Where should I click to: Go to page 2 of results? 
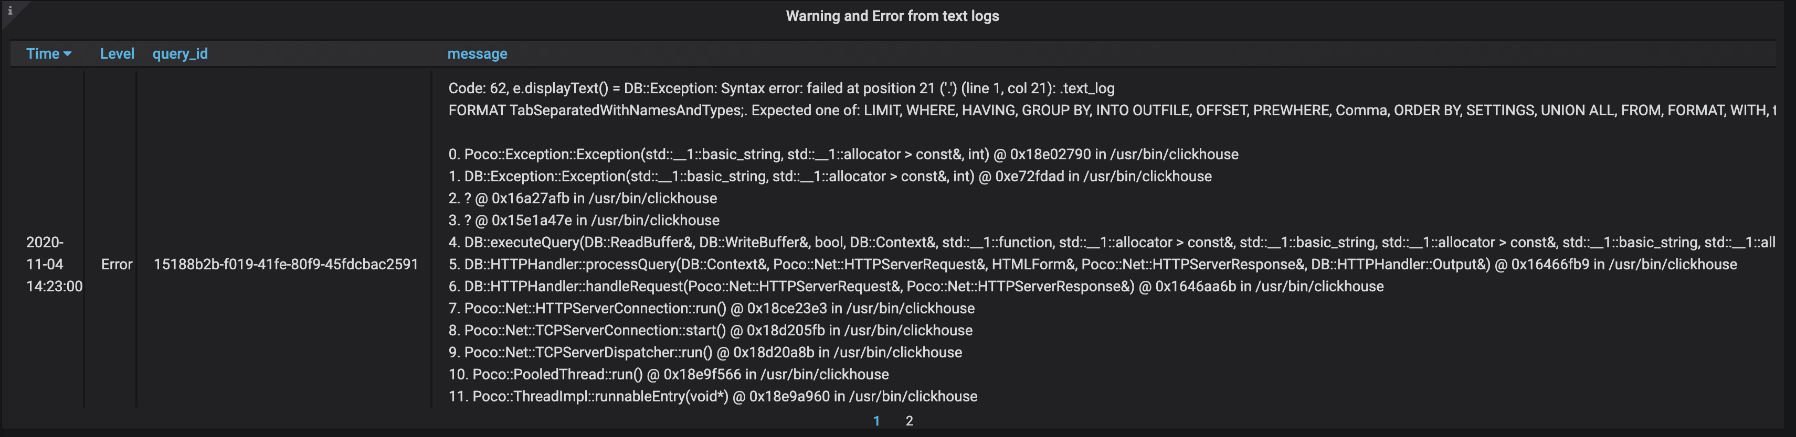(909, 420)
